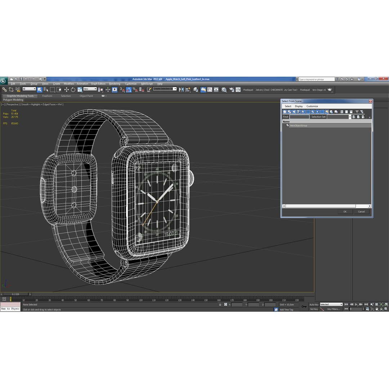Toggle Keyboard Shortcut Override
The height and width of the screenshot is (389, 389).
[x=115, y=90]
